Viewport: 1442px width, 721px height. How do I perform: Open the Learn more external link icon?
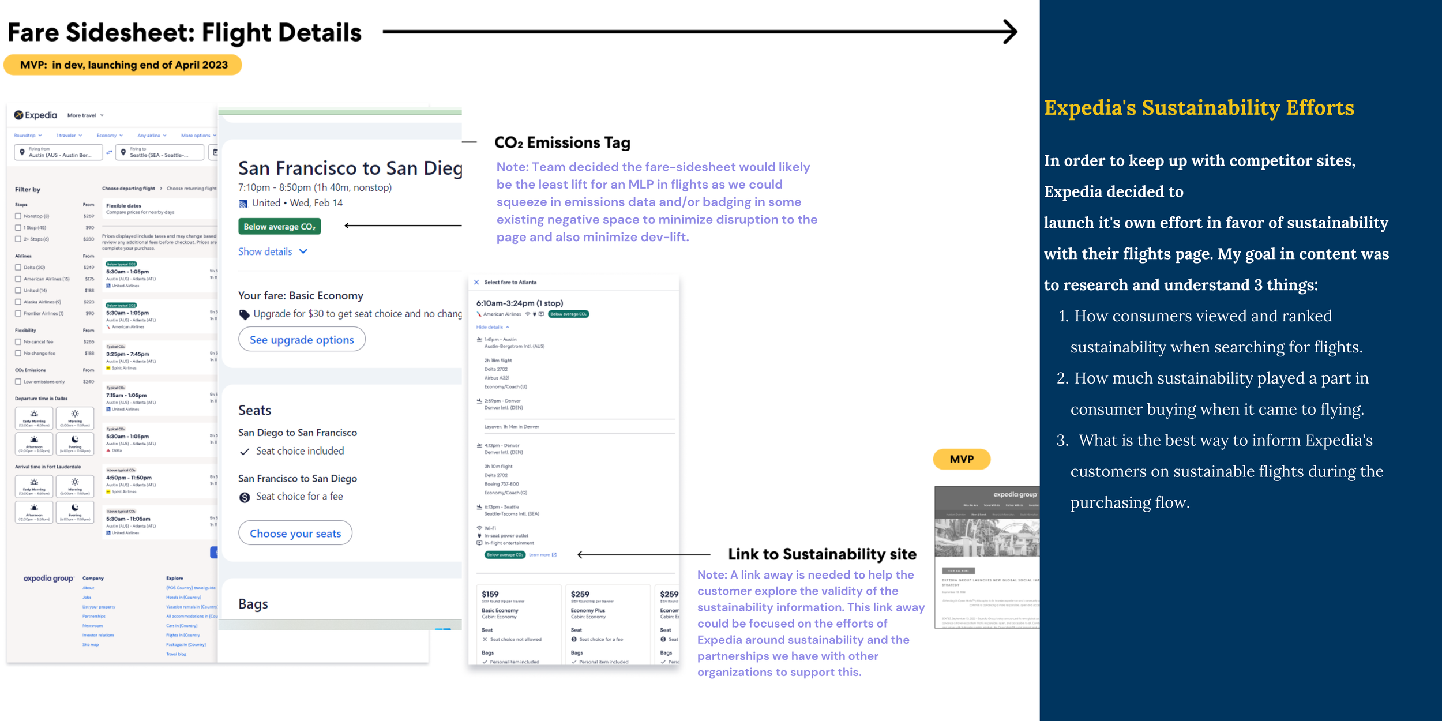[554, 555]
